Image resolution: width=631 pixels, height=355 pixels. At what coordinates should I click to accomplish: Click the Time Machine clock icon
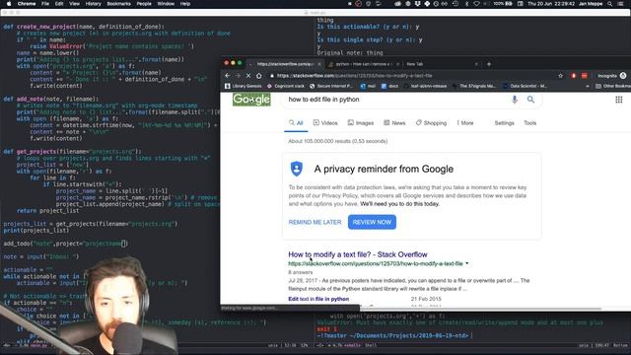(456, 4)
